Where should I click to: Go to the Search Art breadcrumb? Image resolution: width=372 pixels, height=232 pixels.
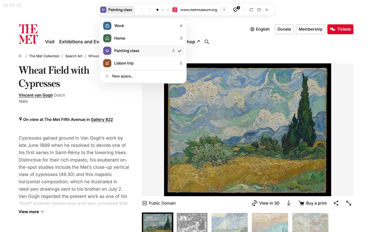[x=74, y=56]
